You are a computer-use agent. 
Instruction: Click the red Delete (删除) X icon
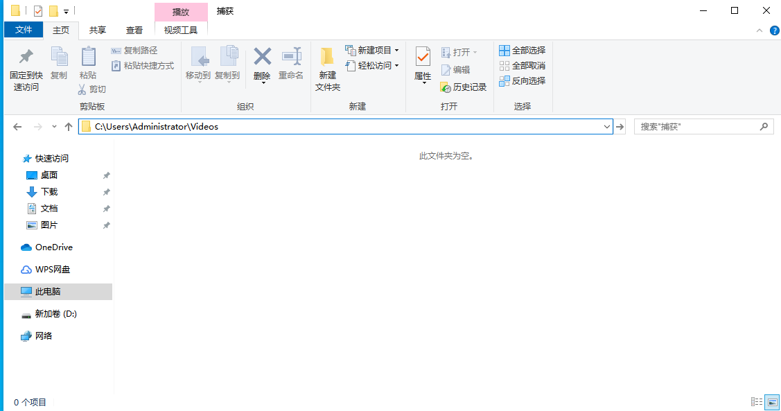coord(262,57)
